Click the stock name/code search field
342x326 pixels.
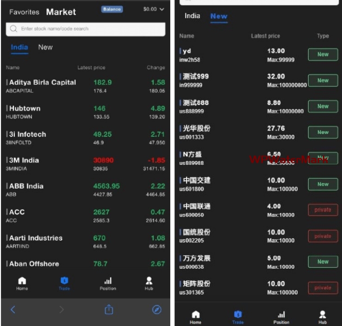pyautogui.click(x=86, y=29)
